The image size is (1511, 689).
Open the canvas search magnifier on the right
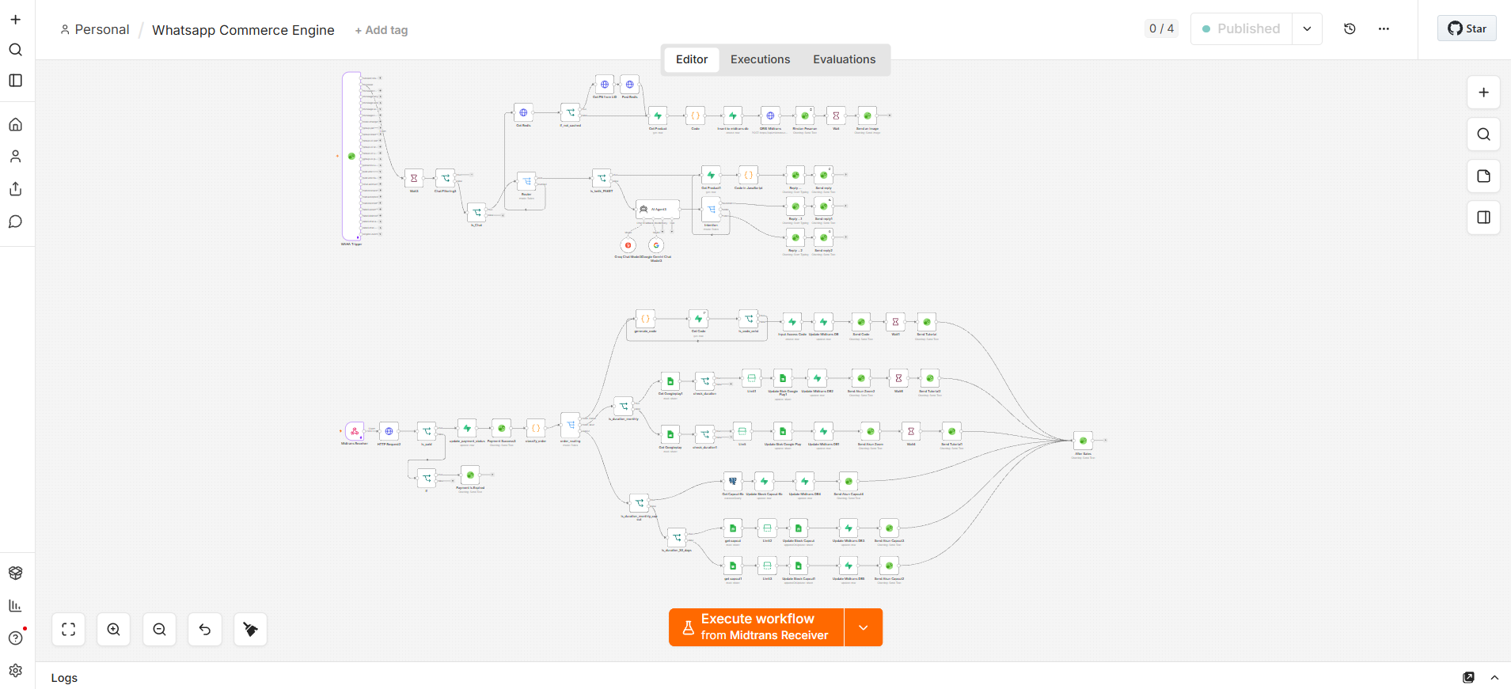point(1483,134)
